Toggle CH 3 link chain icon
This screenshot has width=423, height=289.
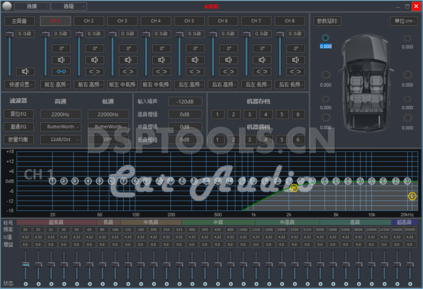[x=128, y=71]
